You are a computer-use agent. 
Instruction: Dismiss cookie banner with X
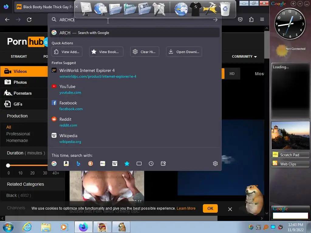[230, 209]
